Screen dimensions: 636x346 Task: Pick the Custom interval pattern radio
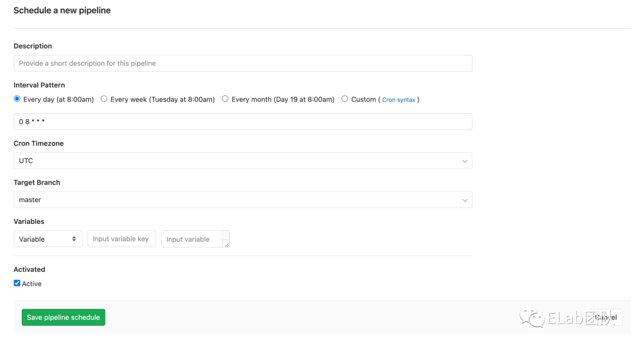344,99
